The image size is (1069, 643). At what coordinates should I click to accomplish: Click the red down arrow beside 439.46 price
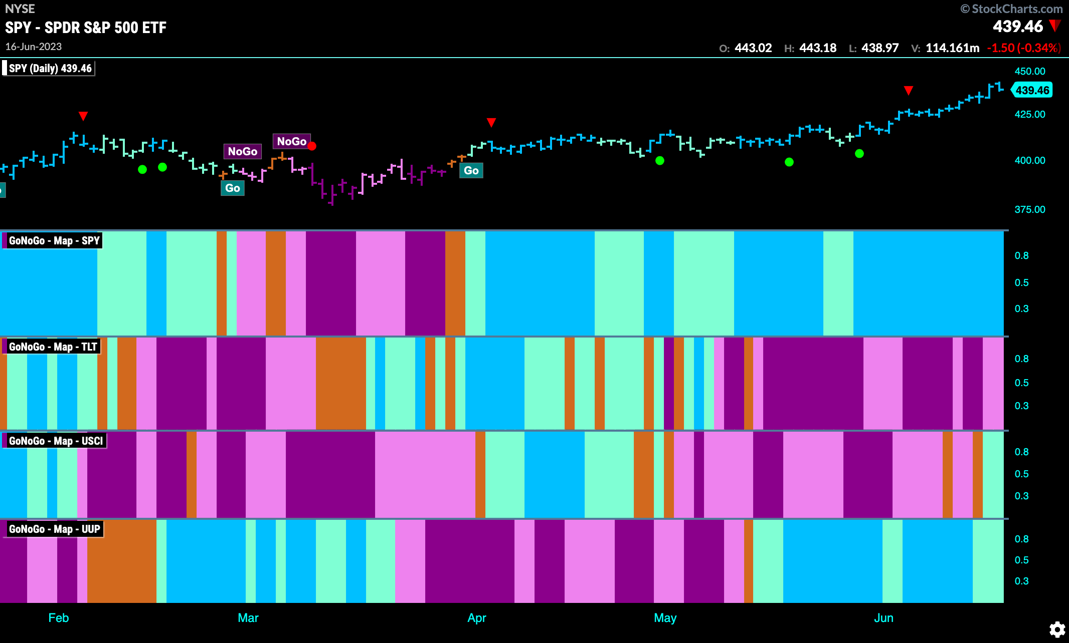[1055, 26]
